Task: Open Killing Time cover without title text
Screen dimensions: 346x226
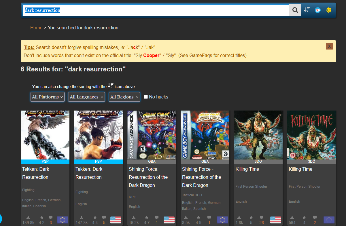Action: coord(258,135)
